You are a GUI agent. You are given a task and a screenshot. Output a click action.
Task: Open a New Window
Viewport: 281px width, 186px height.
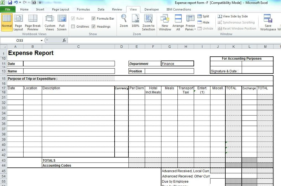click(x=165, y=23)
